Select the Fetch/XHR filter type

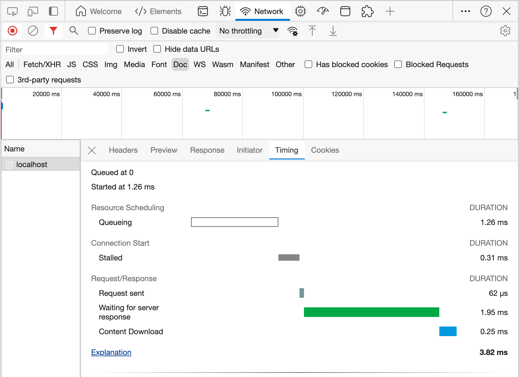click(x=42, y=65)
